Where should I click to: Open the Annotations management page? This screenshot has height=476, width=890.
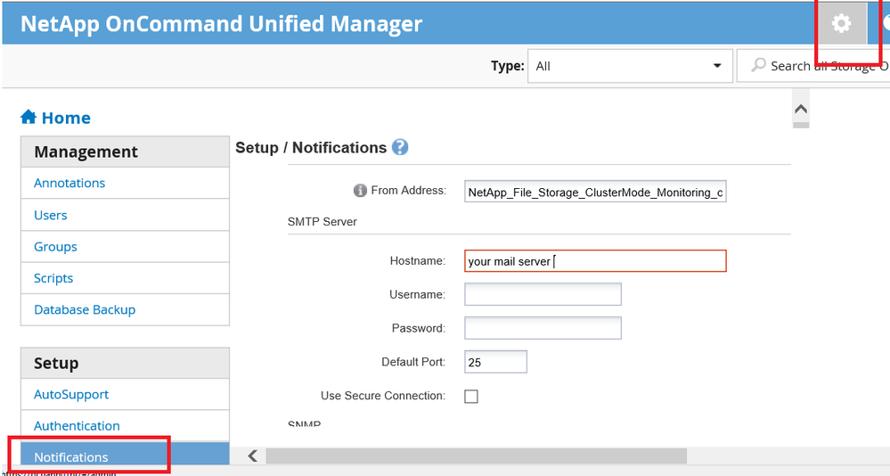(69, 183)
